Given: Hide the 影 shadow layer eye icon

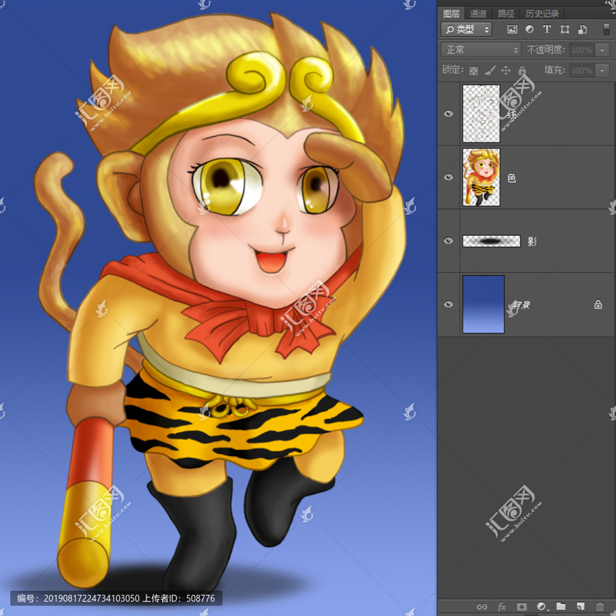Looking at the screenshot, I should pyautogui.click(x=448, y=241).
